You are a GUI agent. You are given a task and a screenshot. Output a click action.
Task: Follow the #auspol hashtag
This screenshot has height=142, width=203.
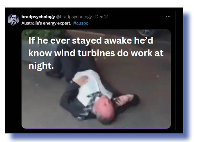81,23
